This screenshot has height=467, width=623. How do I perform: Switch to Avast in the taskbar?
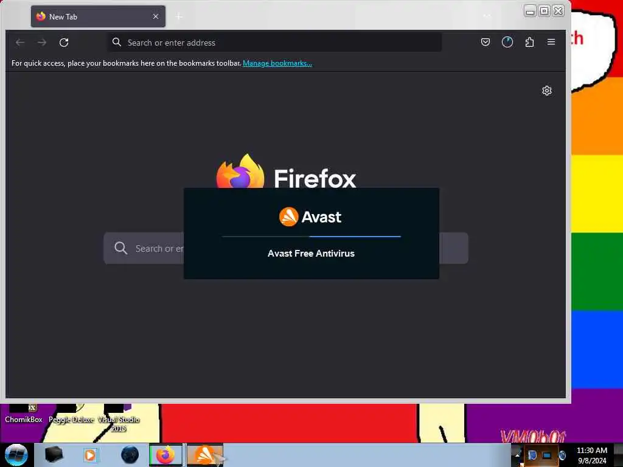[x=205, y=455]
